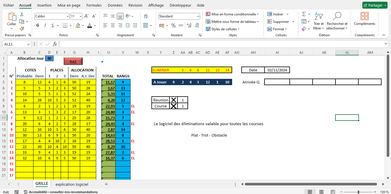391x194 pixels.
Task: Merge and center cells icon
Action: (x=145, y=25)
